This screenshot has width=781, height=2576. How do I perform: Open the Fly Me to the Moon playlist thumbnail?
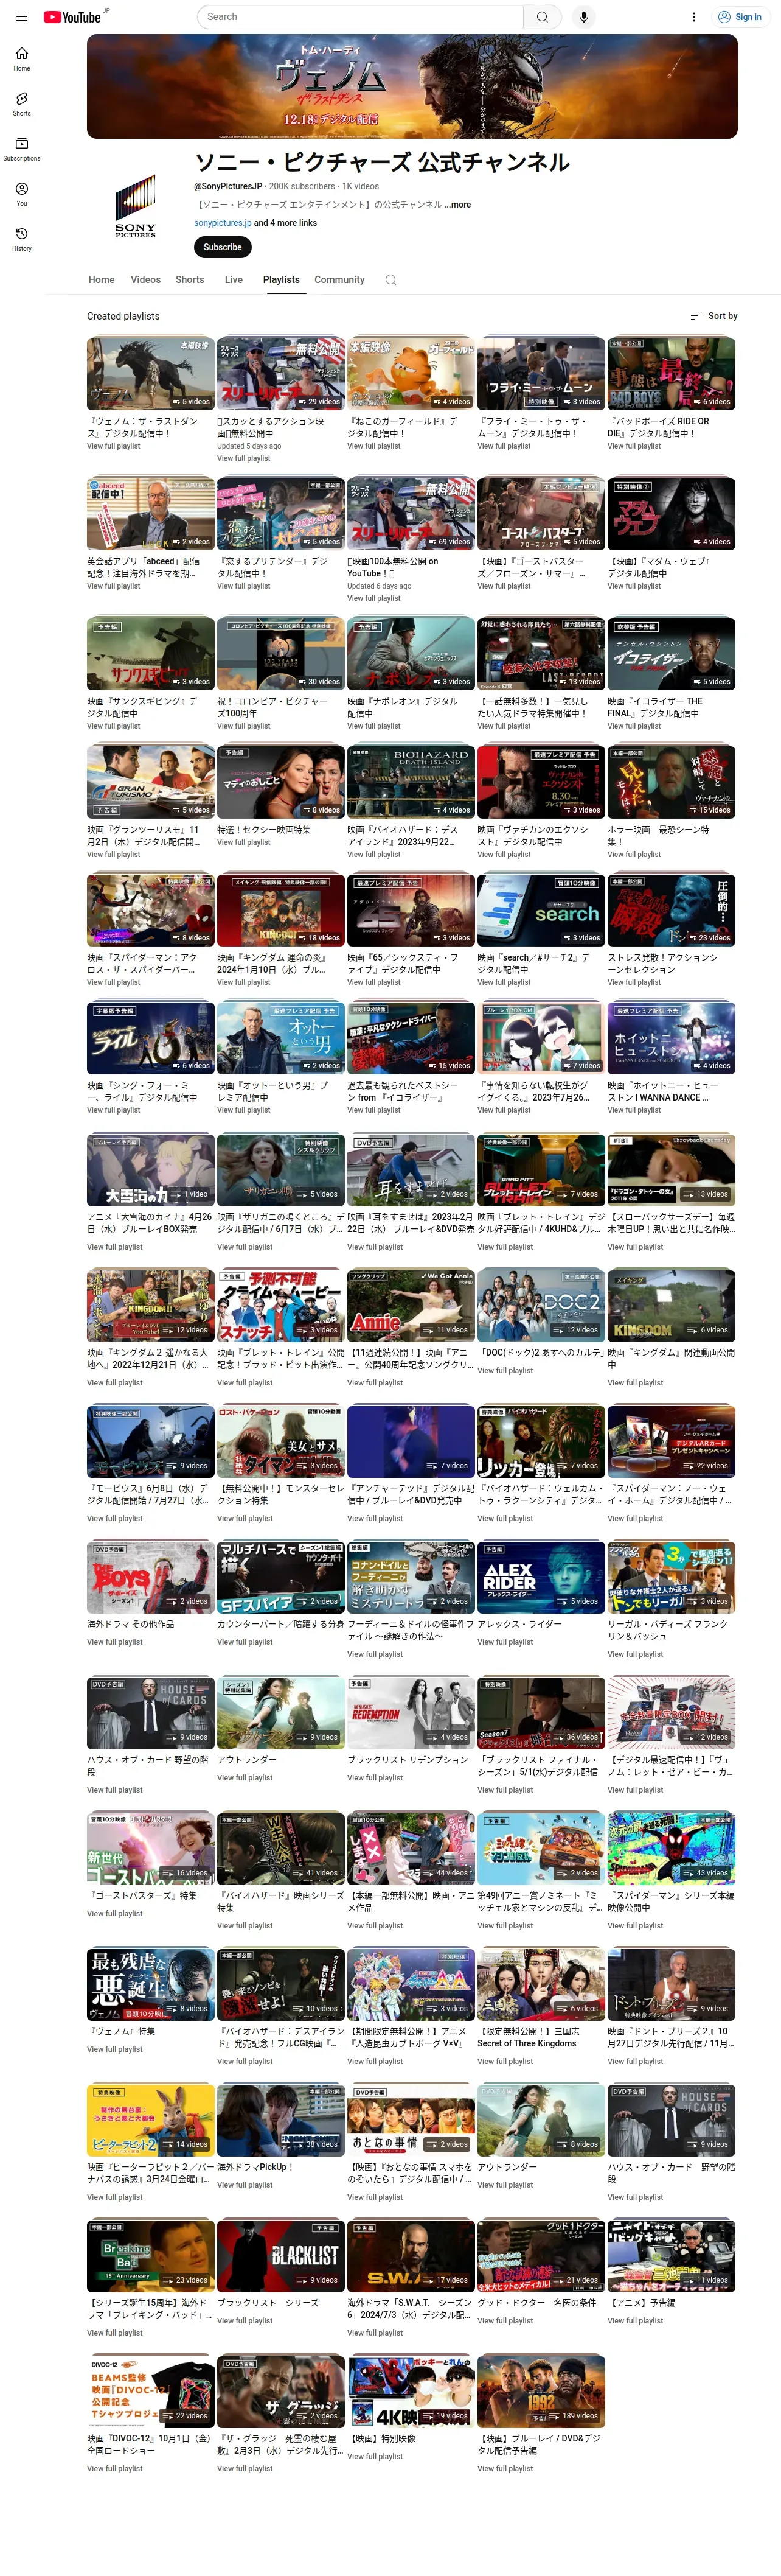tap(541, 374)
